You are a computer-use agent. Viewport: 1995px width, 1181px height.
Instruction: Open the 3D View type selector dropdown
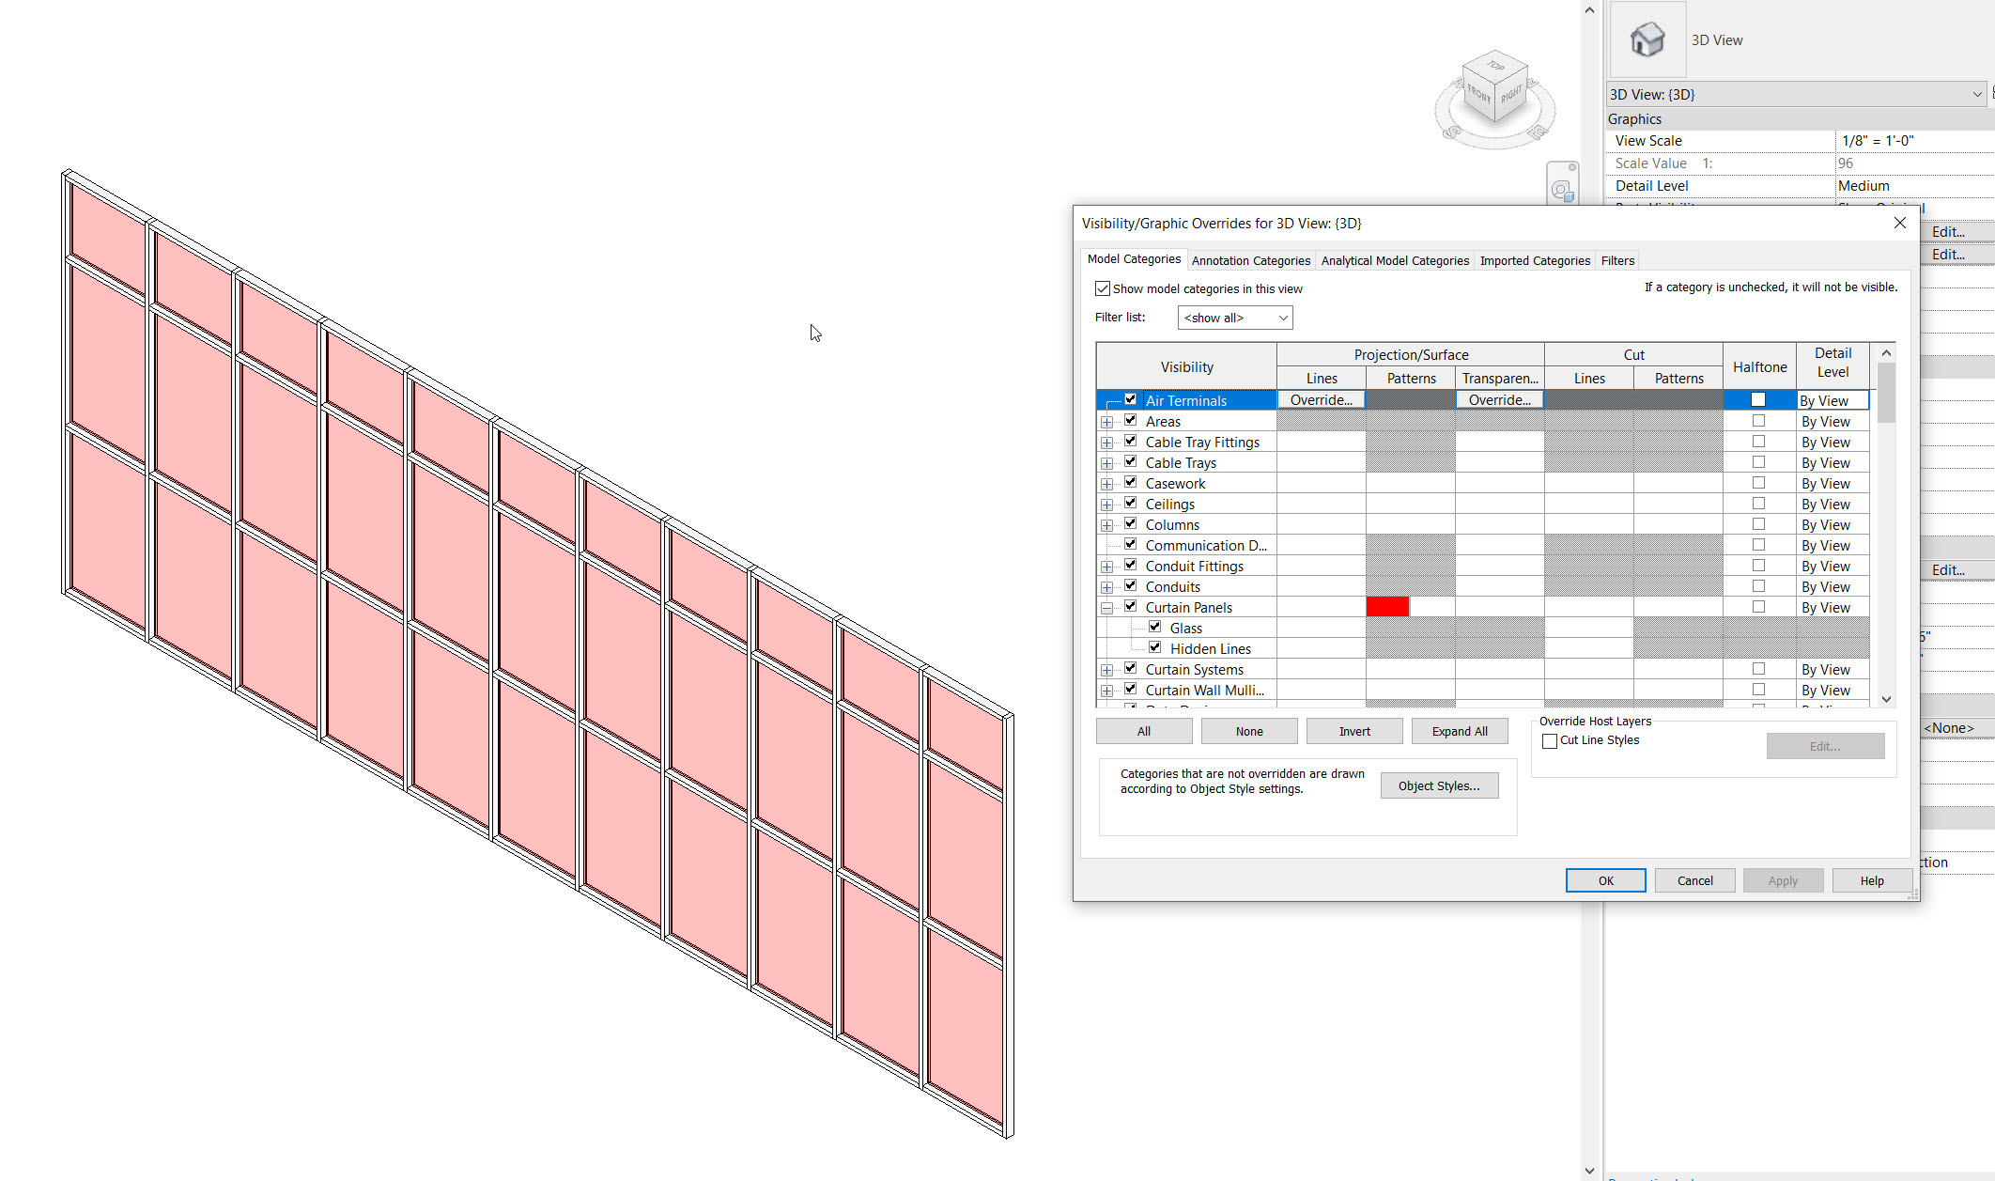[x=1978, y=94]
